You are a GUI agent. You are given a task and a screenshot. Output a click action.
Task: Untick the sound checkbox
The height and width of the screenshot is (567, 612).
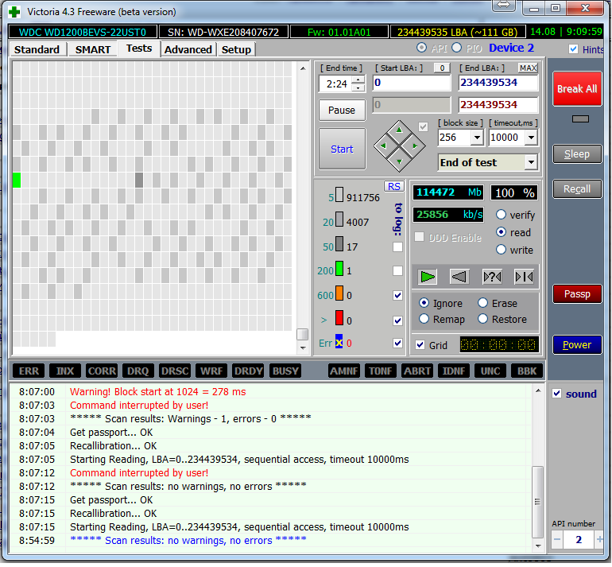557,394
